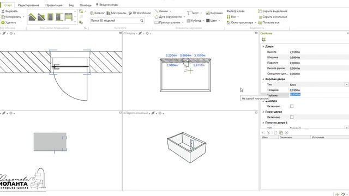
Task: Select the Дуга окружности arc tool
Action: click(168, 17)
